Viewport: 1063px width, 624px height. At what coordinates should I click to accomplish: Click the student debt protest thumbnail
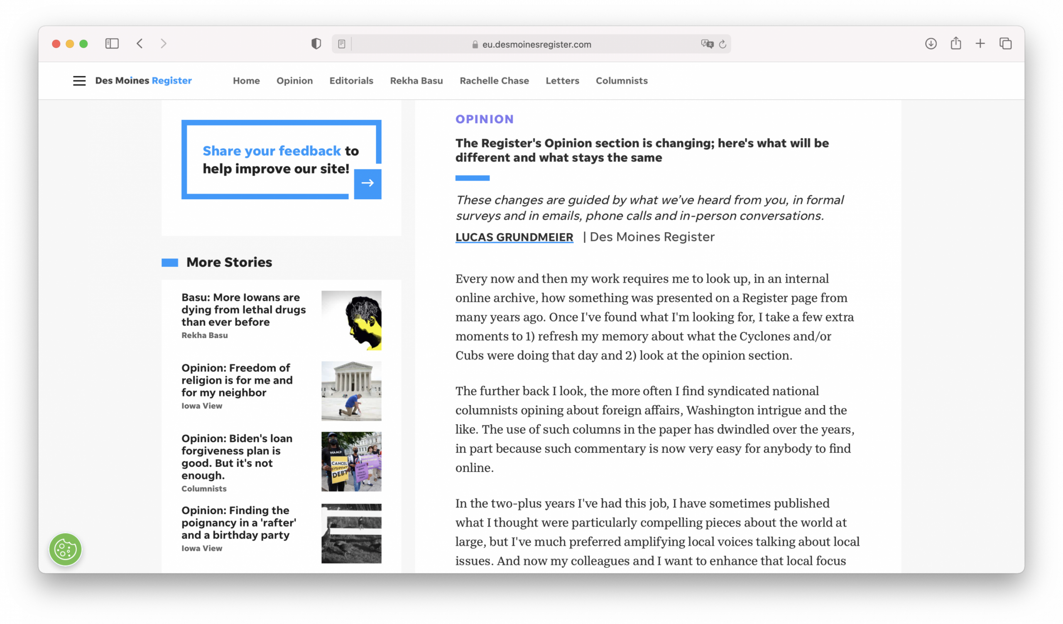coord(351,462)
